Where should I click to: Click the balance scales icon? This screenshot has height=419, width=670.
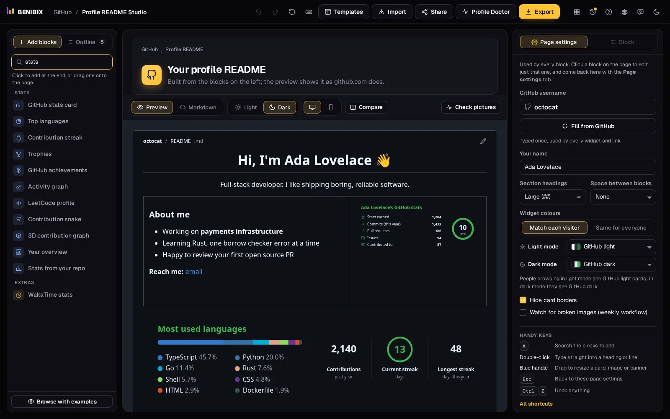click(624, 12)
